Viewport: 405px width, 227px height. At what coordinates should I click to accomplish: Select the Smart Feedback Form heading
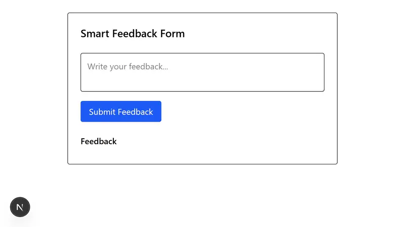[x=133, y=34]
